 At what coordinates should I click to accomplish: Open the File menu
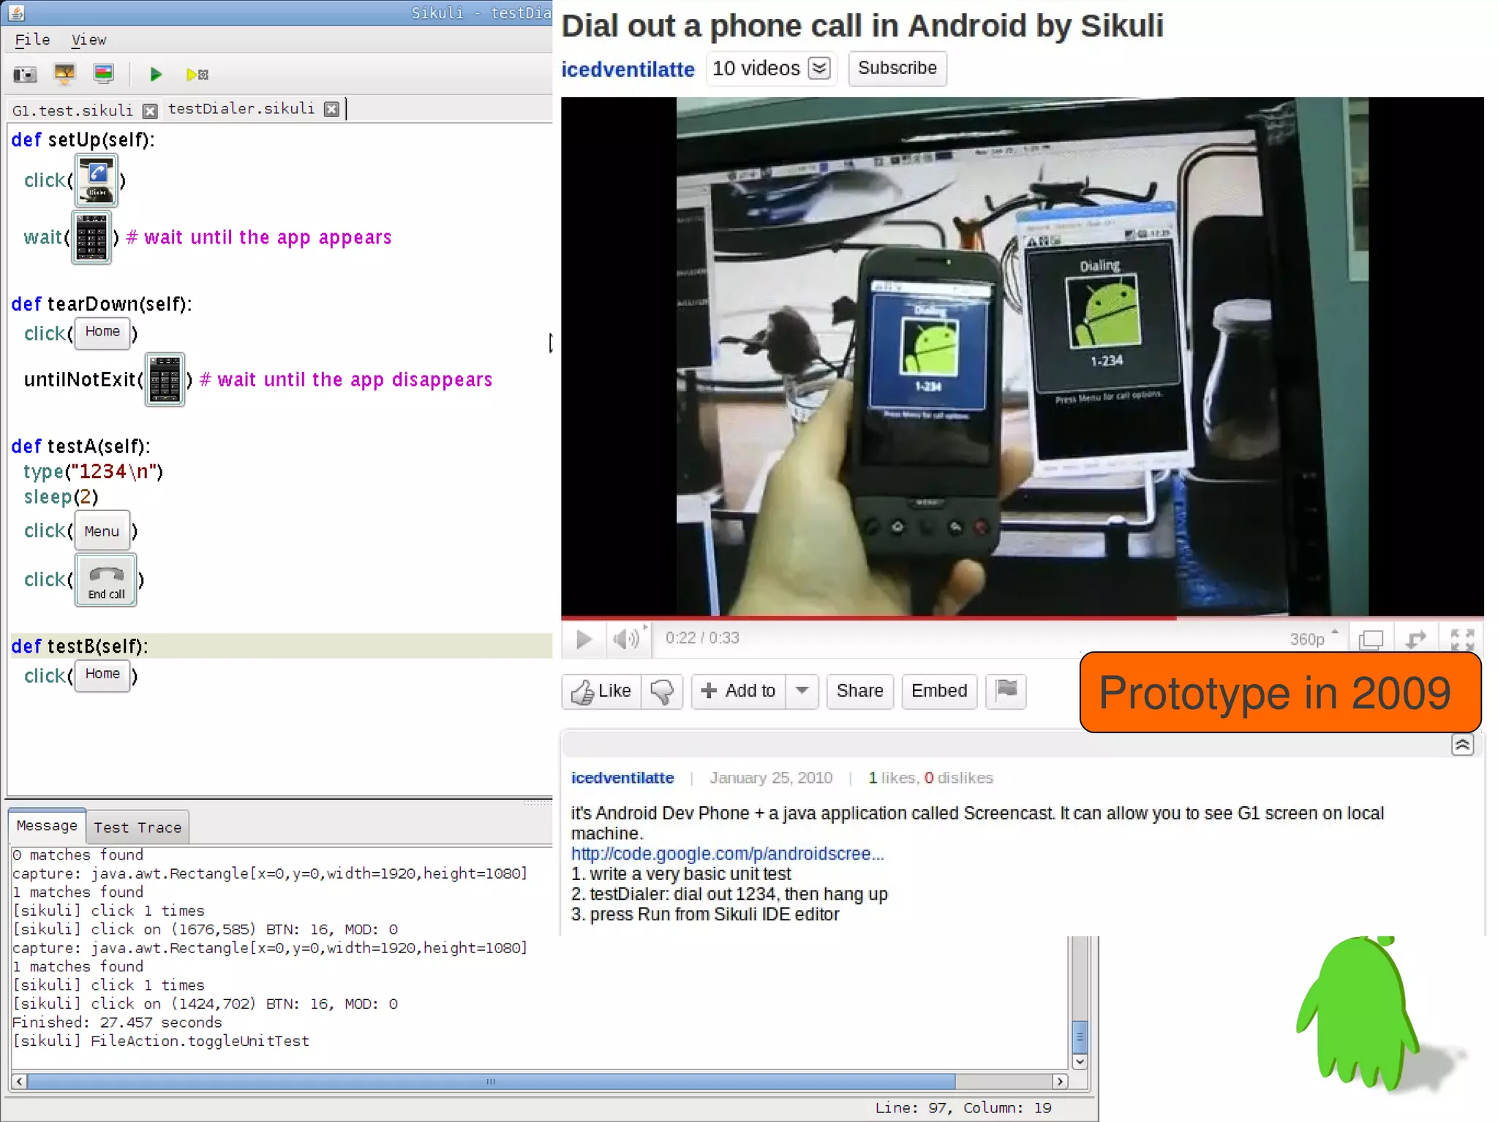point(32,40)
